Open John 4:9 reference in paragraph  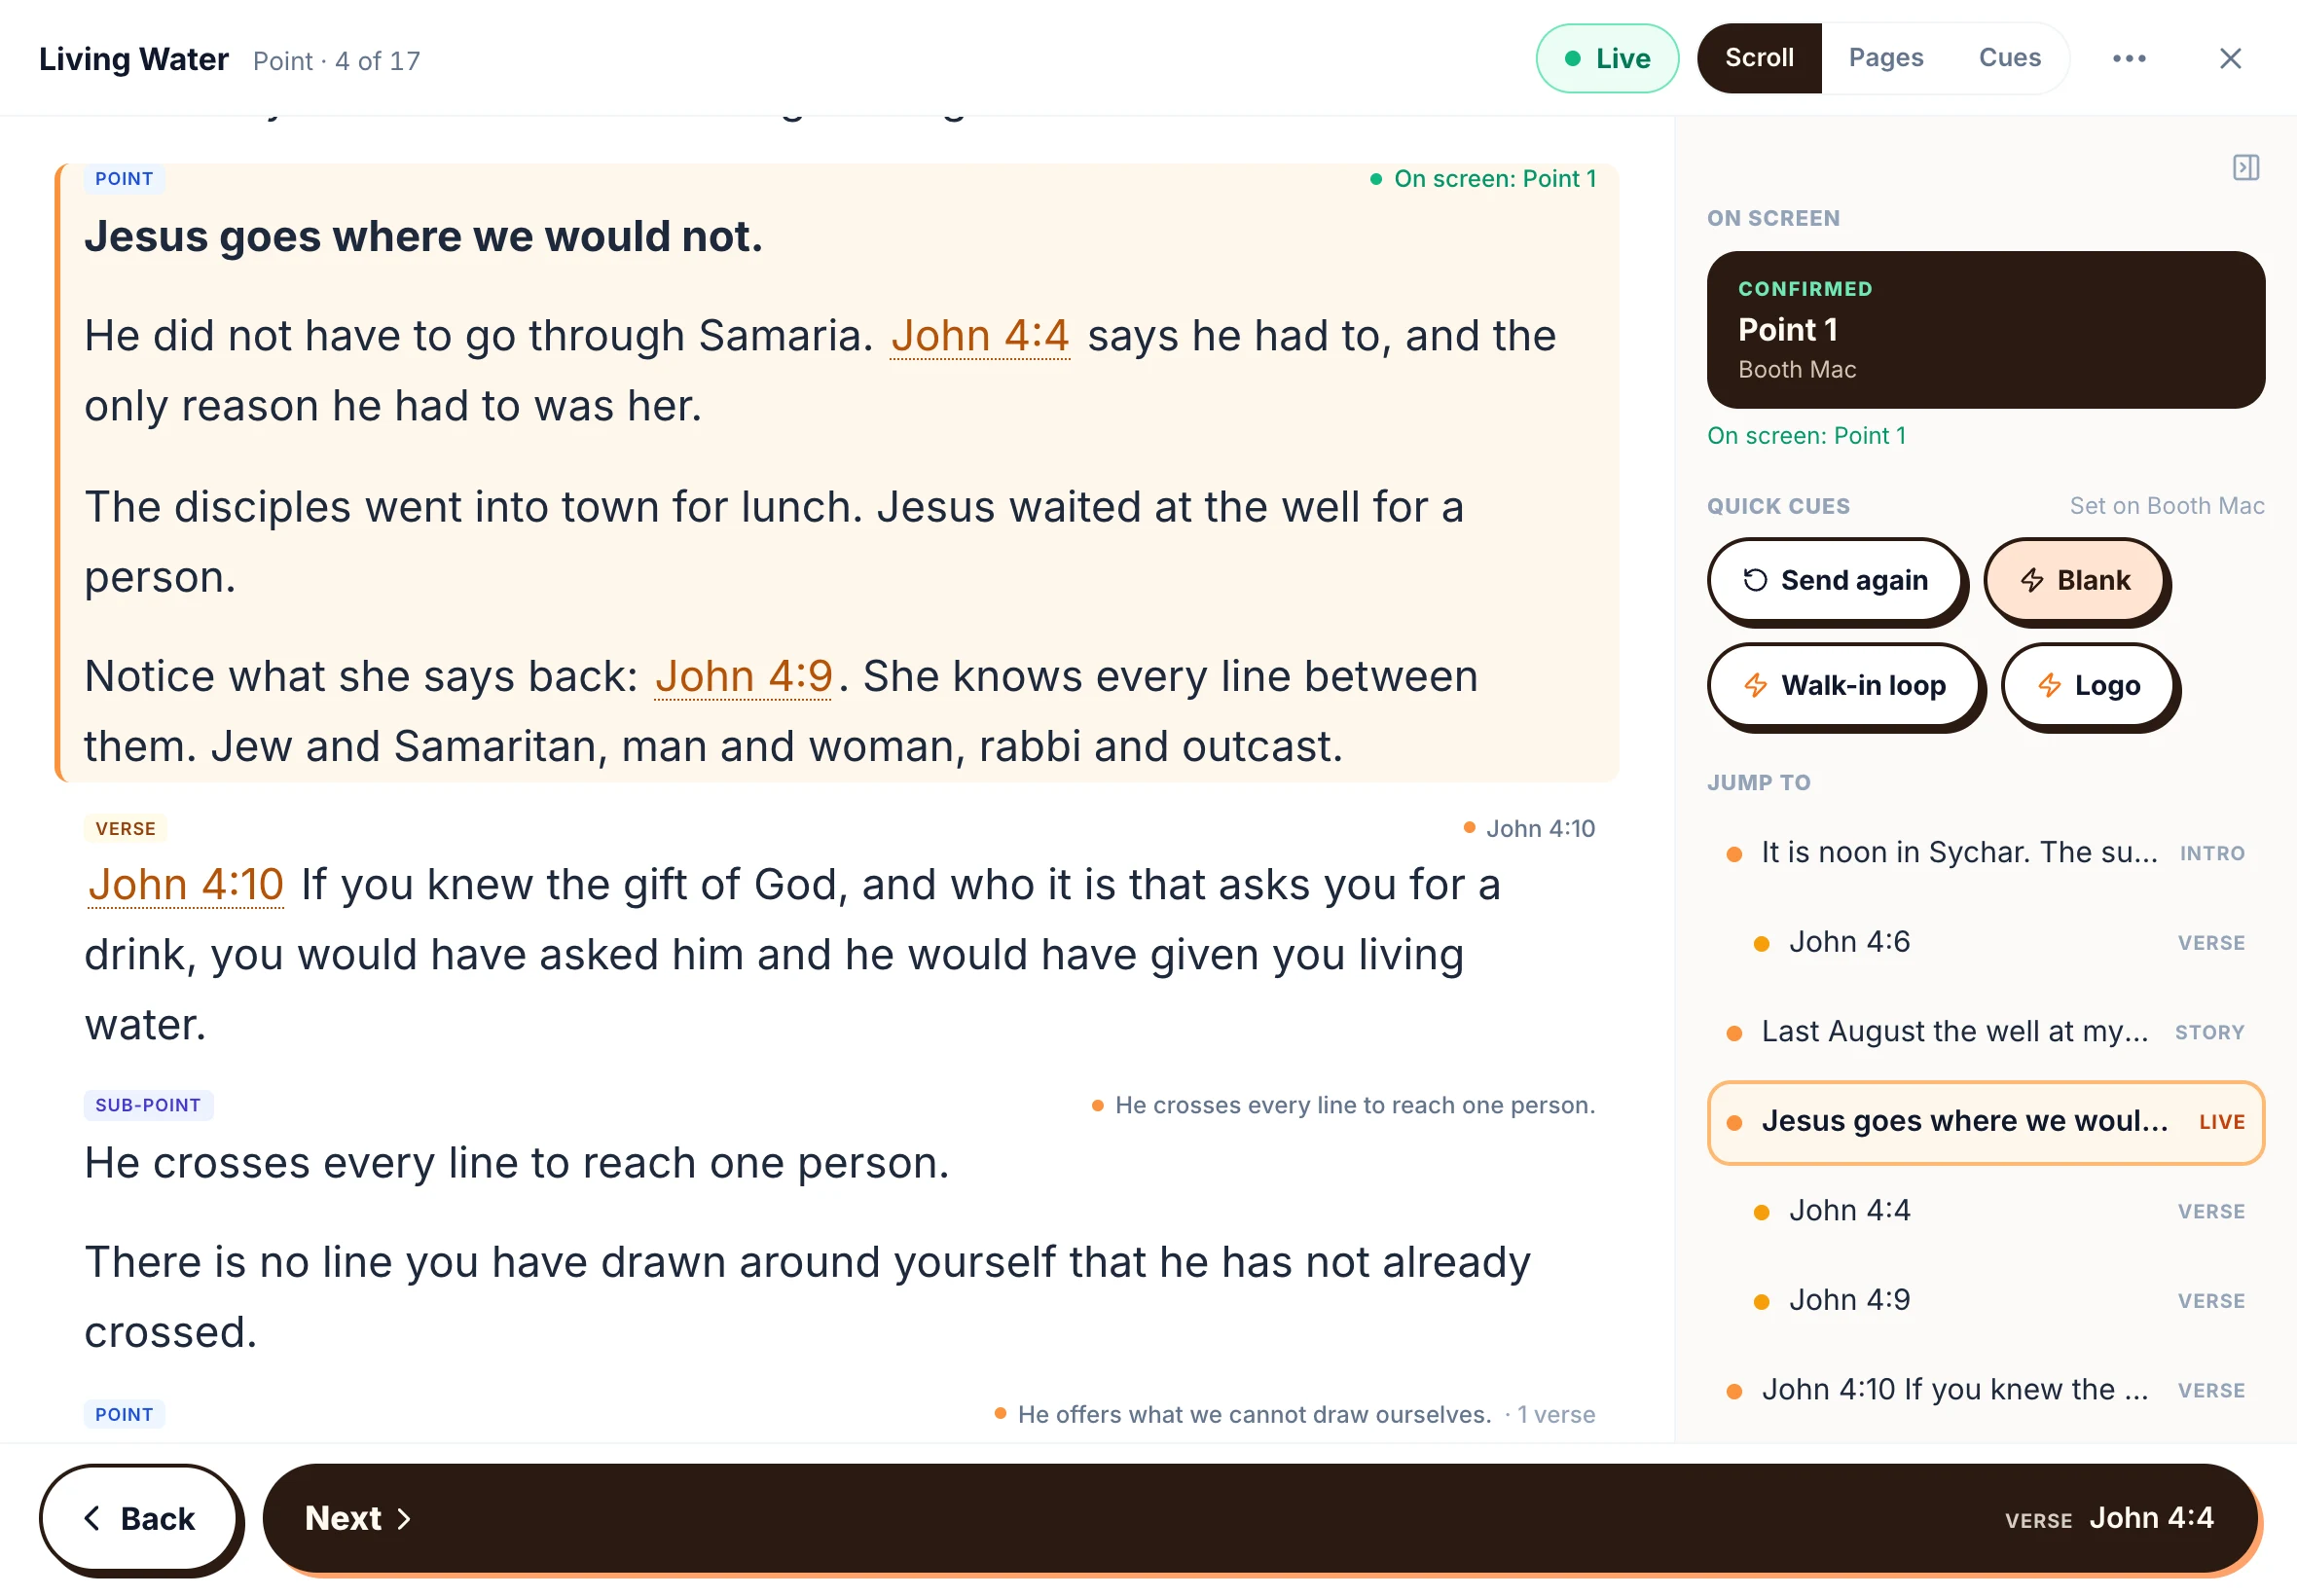coord(743,677)
